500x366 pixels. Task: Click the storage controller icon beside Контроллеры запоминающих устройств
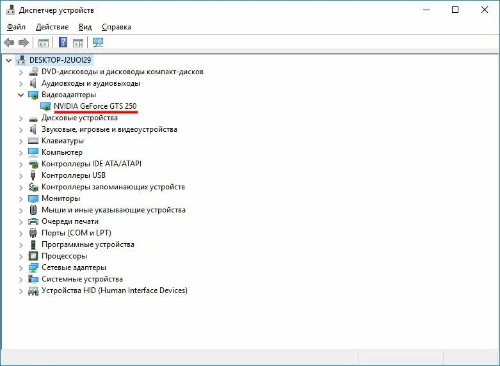[33, 187]
